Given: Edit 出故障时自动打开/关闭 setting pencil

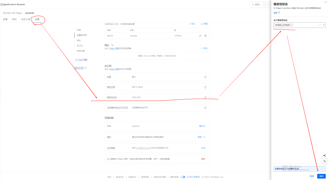Looking at the screenshot, I should tap(205, 108).
